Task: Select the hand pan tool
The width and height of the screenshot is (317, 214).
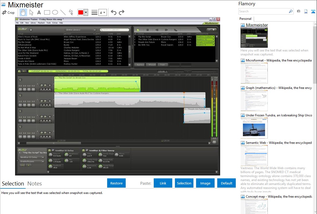Action: click(23, 12)
